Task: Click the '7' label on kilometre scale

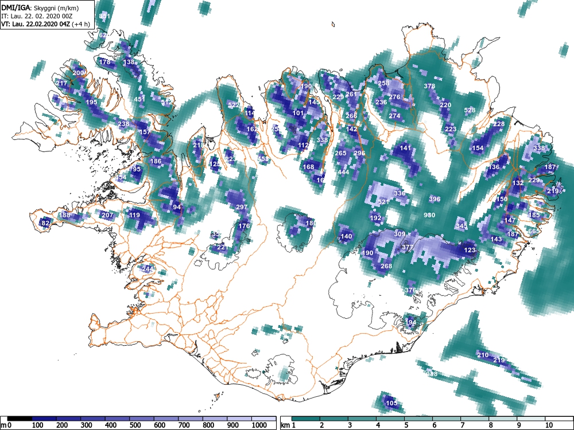Action: [462, 425]
